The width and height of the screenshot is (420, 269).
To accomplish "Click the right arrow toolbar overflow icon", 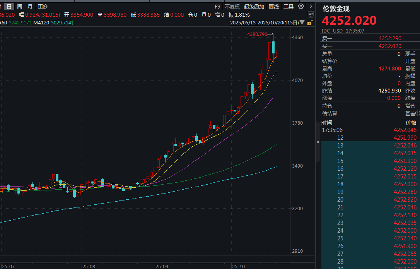I will pyautogui.click(x=311, y=6).
